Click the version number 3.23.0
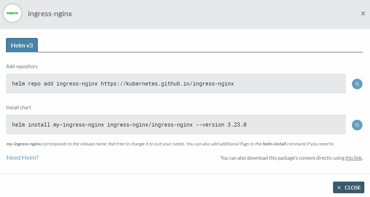The width and height of the screenshot is (370, 197). click(237, 125)
